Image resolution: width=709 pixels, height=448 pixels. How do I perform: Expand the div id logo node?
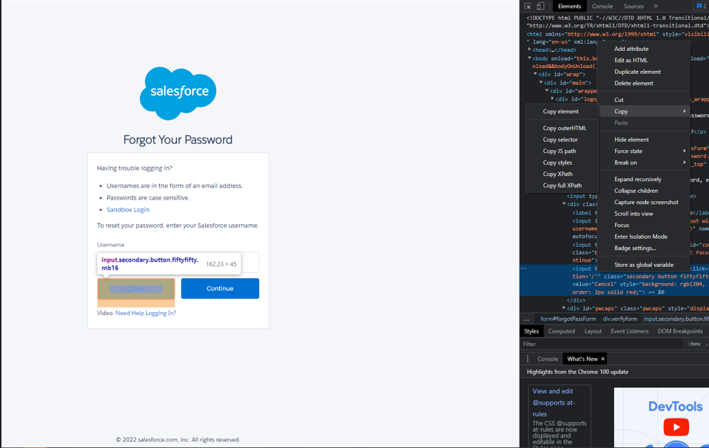point(553,98)
